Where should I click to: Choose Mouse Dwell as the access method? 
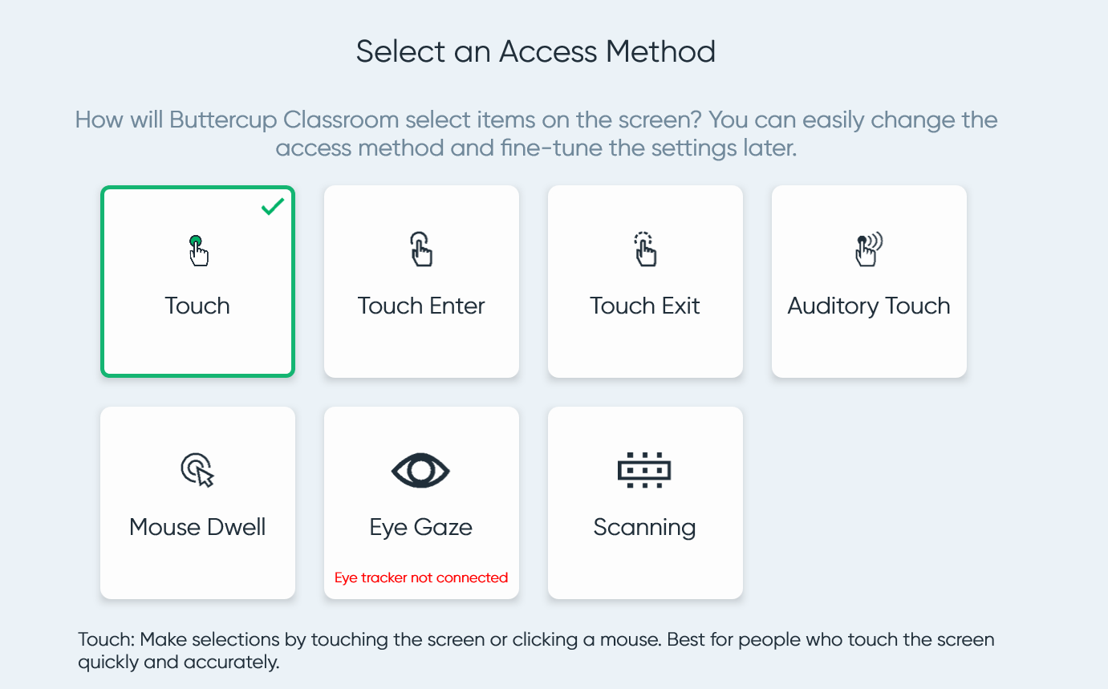point(197,503)
